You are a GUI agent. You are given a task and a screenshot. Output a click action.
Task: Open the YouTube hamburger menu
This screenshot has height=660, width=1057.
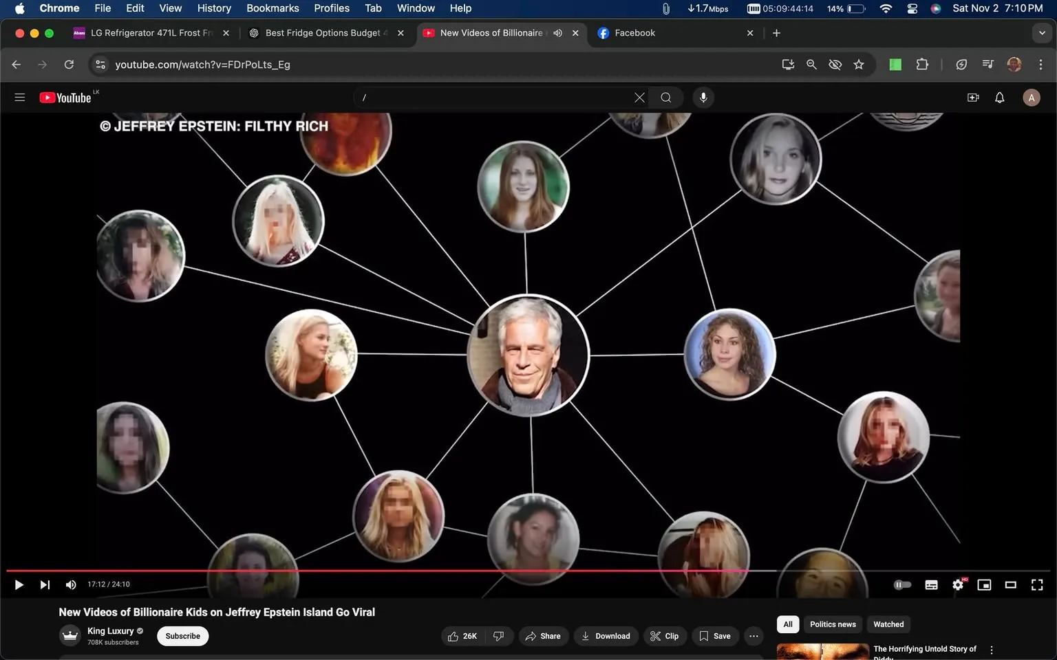point(19,97)
